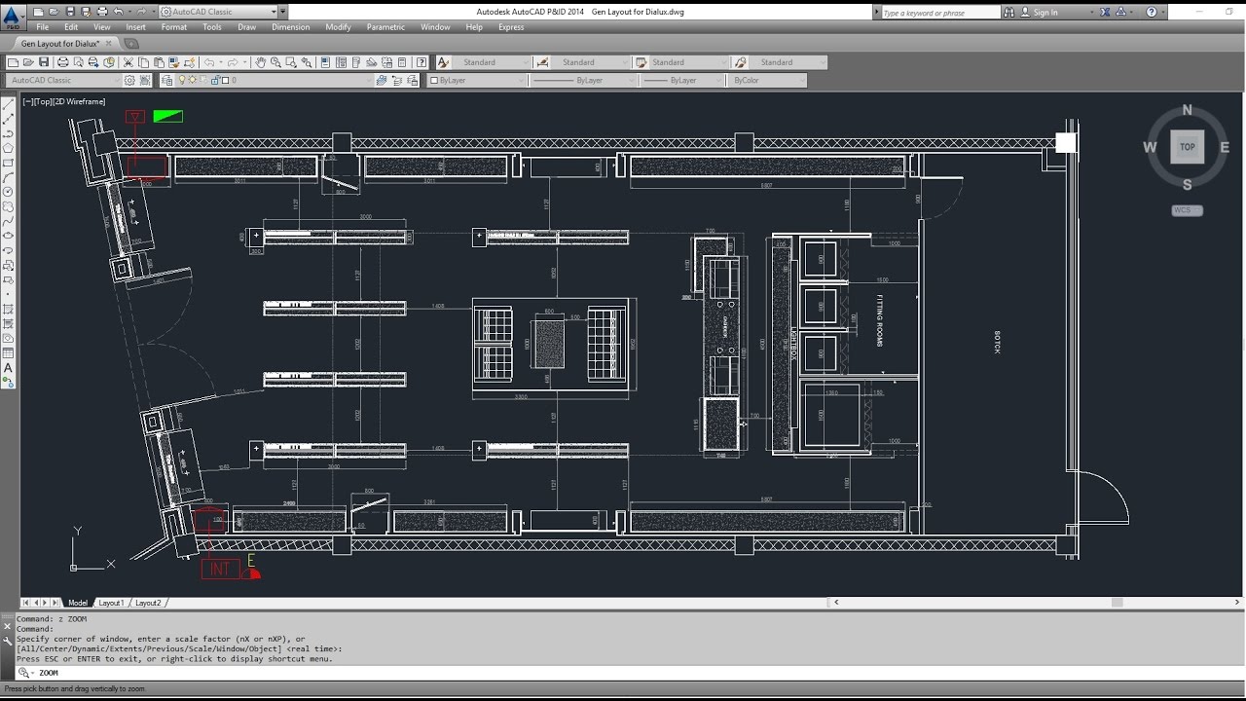Screen dimensions: 1246x701
Task: Select the Spline draw tool
Action: (9, 221)
